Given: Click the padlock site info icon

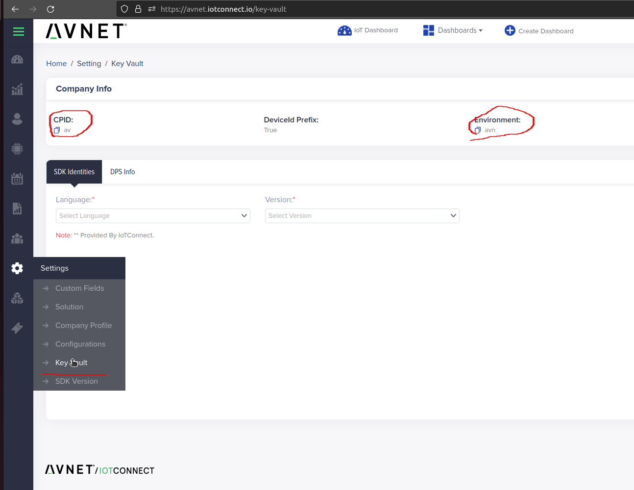Looking at the screenshot, I should [x=138, y=9].
